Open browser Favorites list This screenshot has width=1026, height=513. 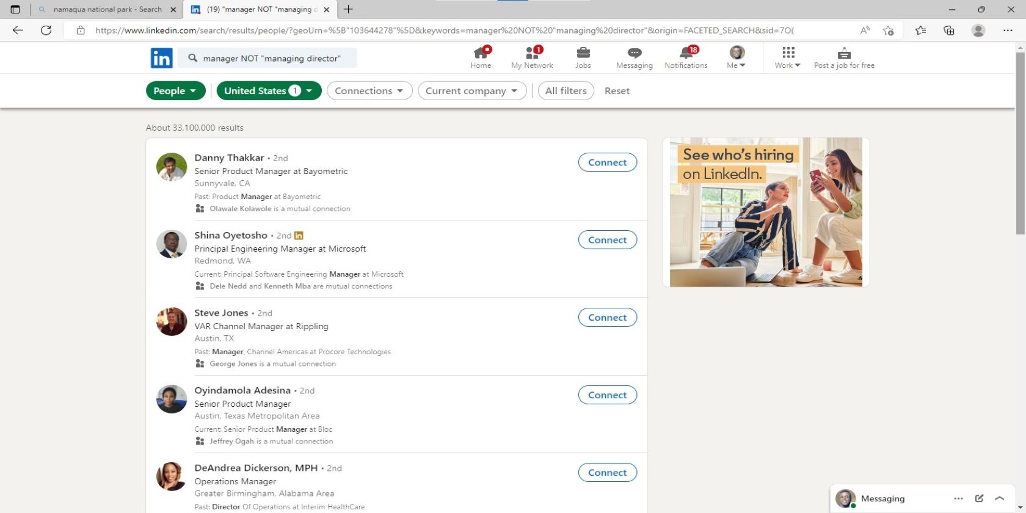[920, 30]
